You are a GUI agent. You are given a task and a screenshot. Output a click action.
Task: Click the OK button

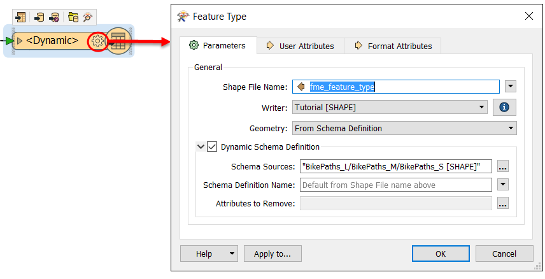(441, 254)
